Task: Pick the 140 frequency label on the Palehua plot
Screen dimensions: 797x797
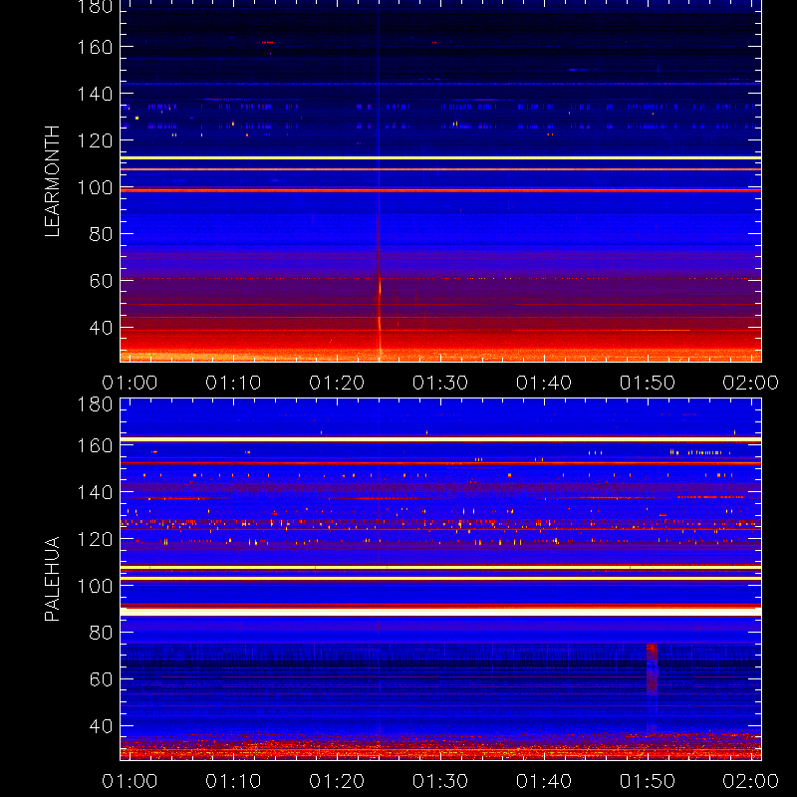Action: [95, 492]
